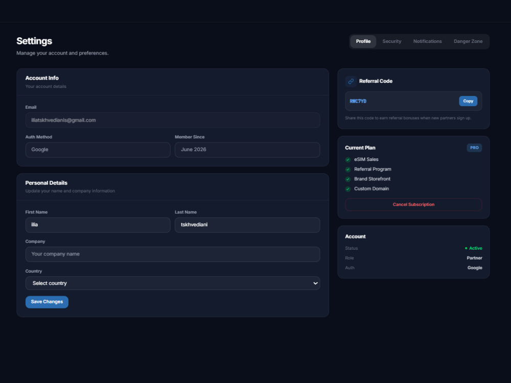Click the Referral Program feature text
This screenshot has width=511, height=383.
373,170
